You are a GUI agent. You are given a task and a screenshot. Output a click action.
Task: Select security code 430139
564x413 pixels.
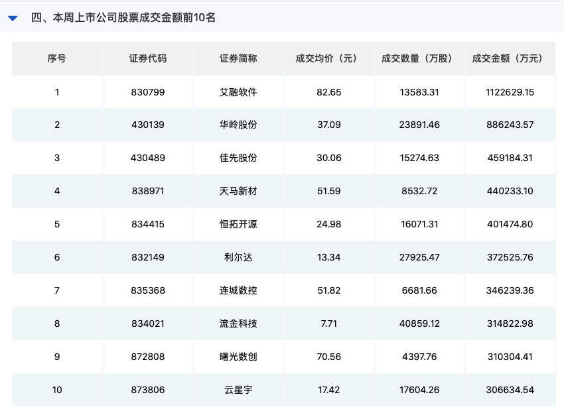click(147, 125)
